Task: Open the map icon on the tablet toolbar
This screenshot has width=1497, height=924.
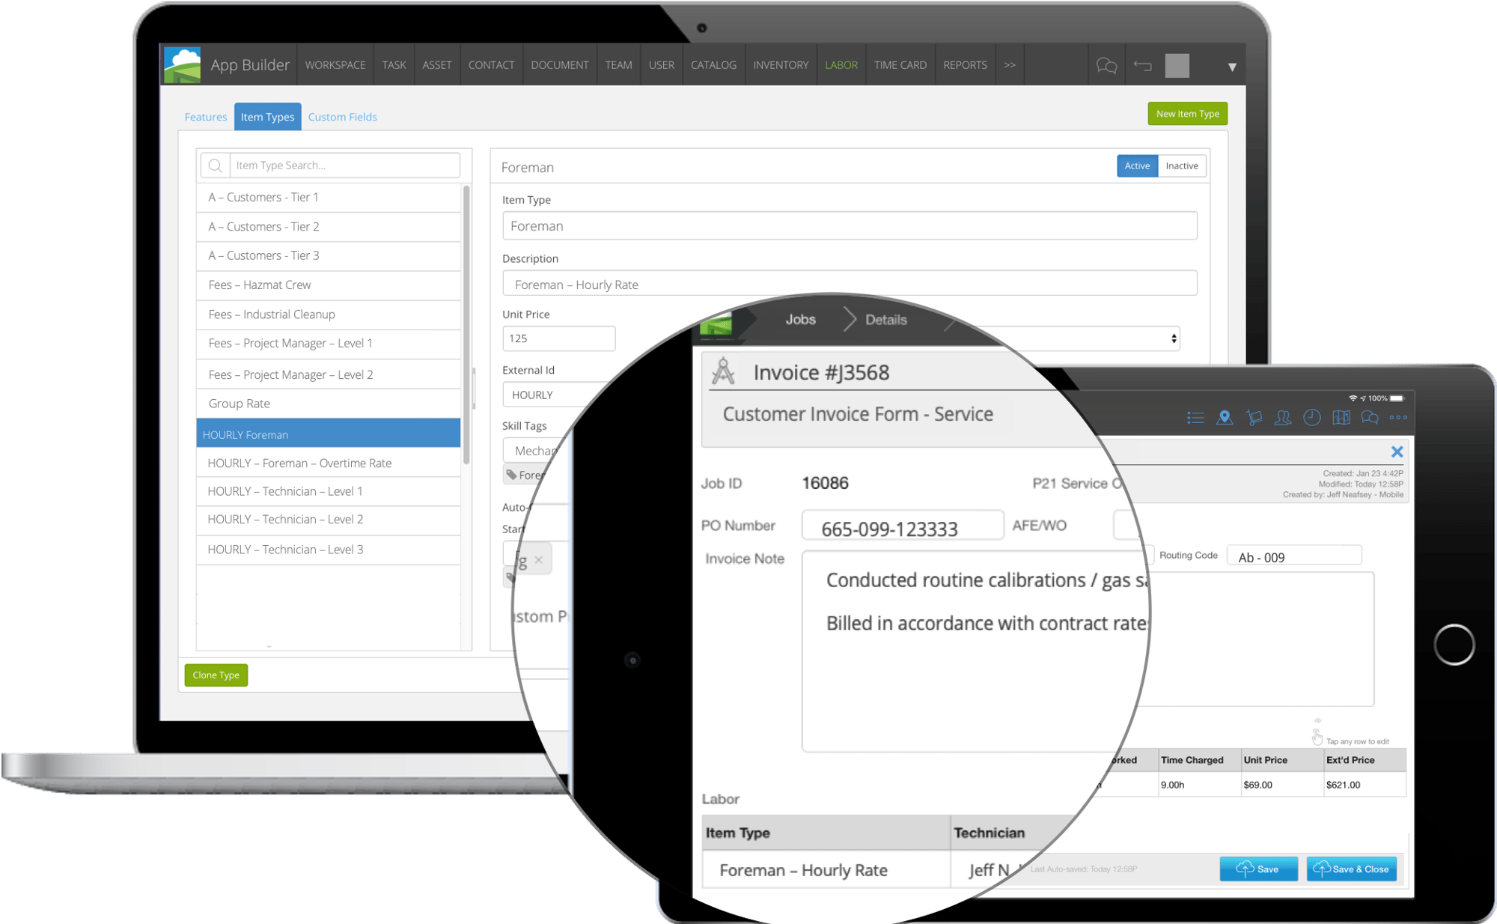Action: pos(1341,418)
